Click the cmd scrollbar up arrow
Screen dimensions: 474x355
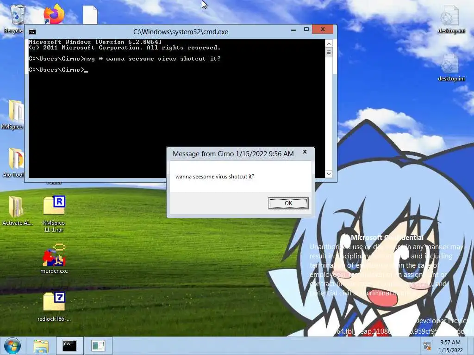[329, 44]
